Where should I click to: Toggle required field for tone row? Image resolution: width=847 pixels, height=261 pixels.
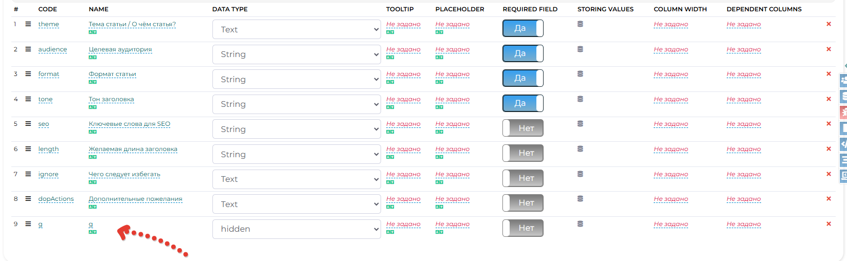(x=522, y=103)
